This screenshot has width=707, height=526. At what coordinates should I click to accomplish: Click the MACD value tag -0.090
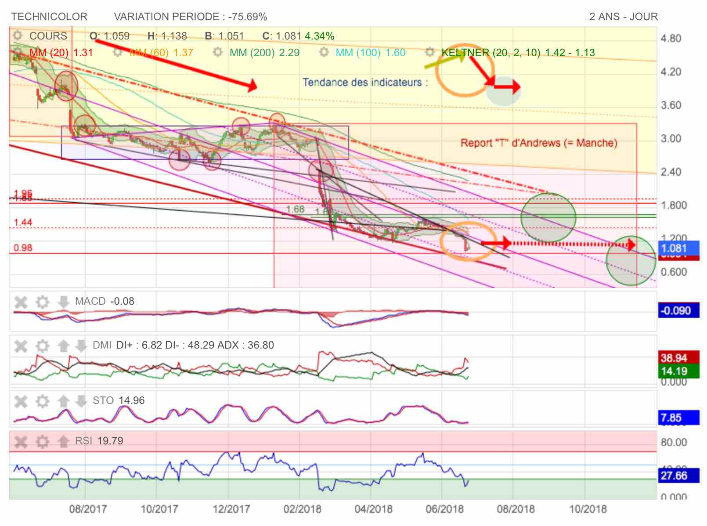[678, 310]
